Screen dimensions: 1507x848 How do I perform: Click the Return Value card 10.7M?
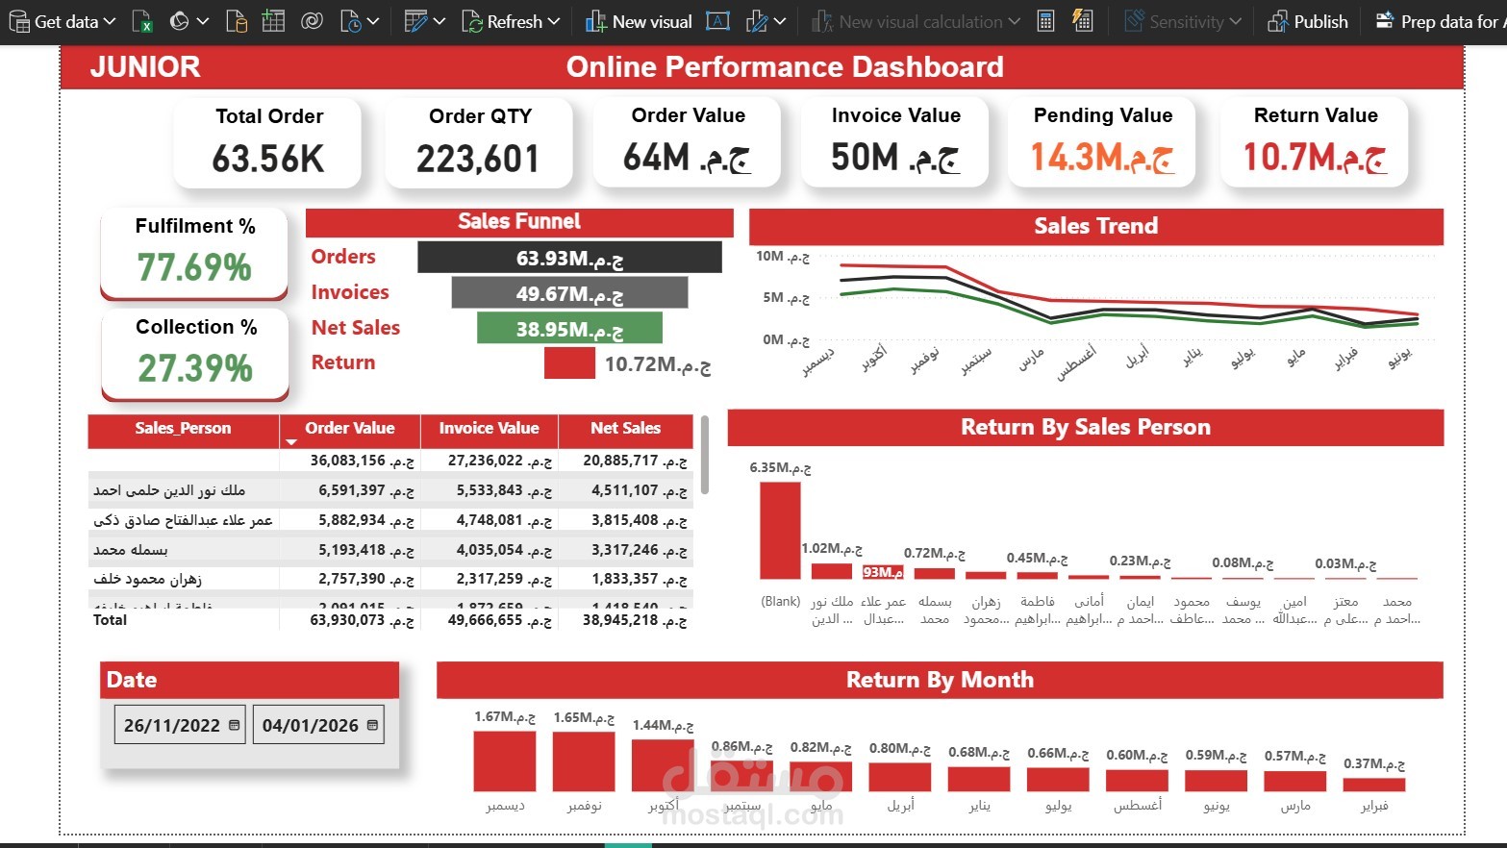[1315, 141]
